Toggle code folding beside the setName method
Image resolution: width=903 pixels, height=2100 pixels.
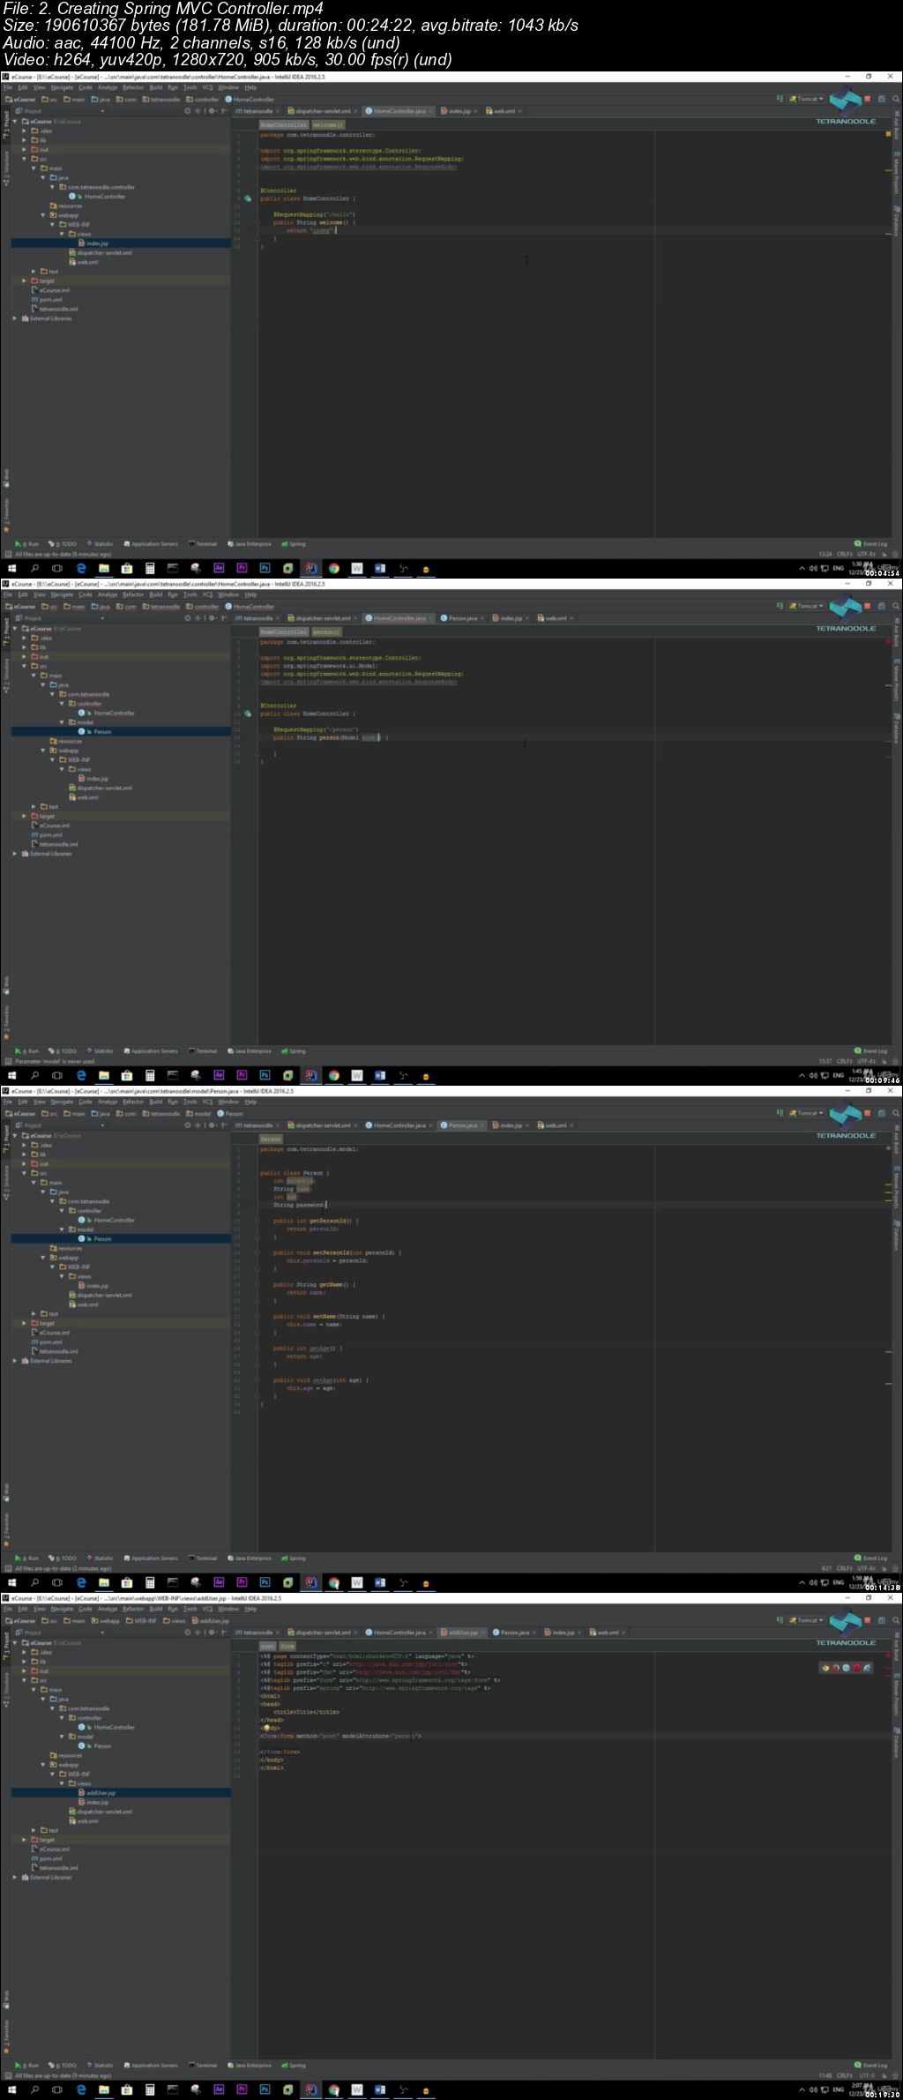tap(257, 1316)
